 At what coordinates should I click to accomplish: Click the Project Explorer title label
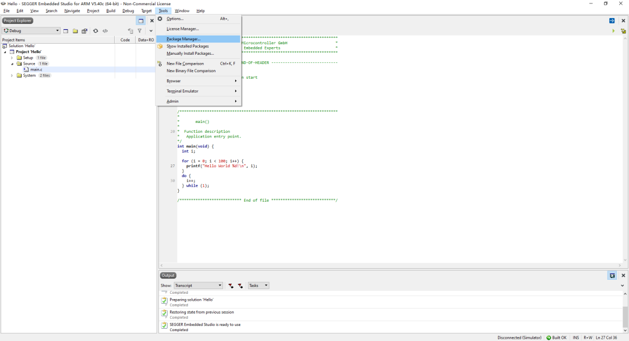[x=17, y=20]
